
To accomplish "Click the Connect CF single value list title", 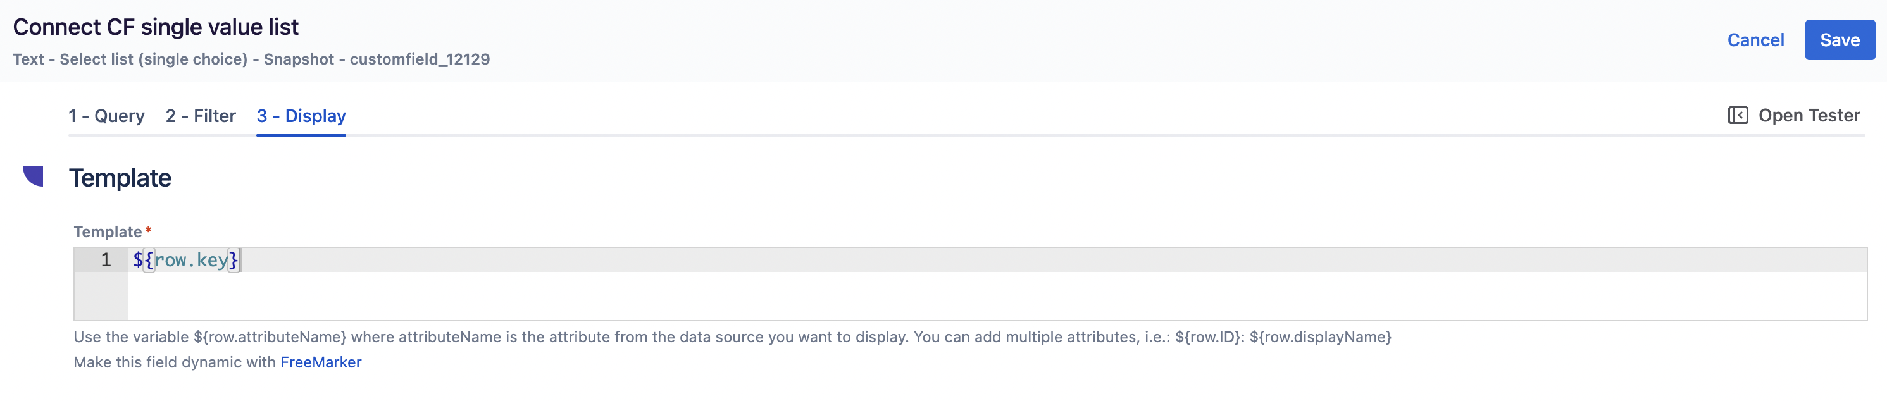I will point(155,27).
